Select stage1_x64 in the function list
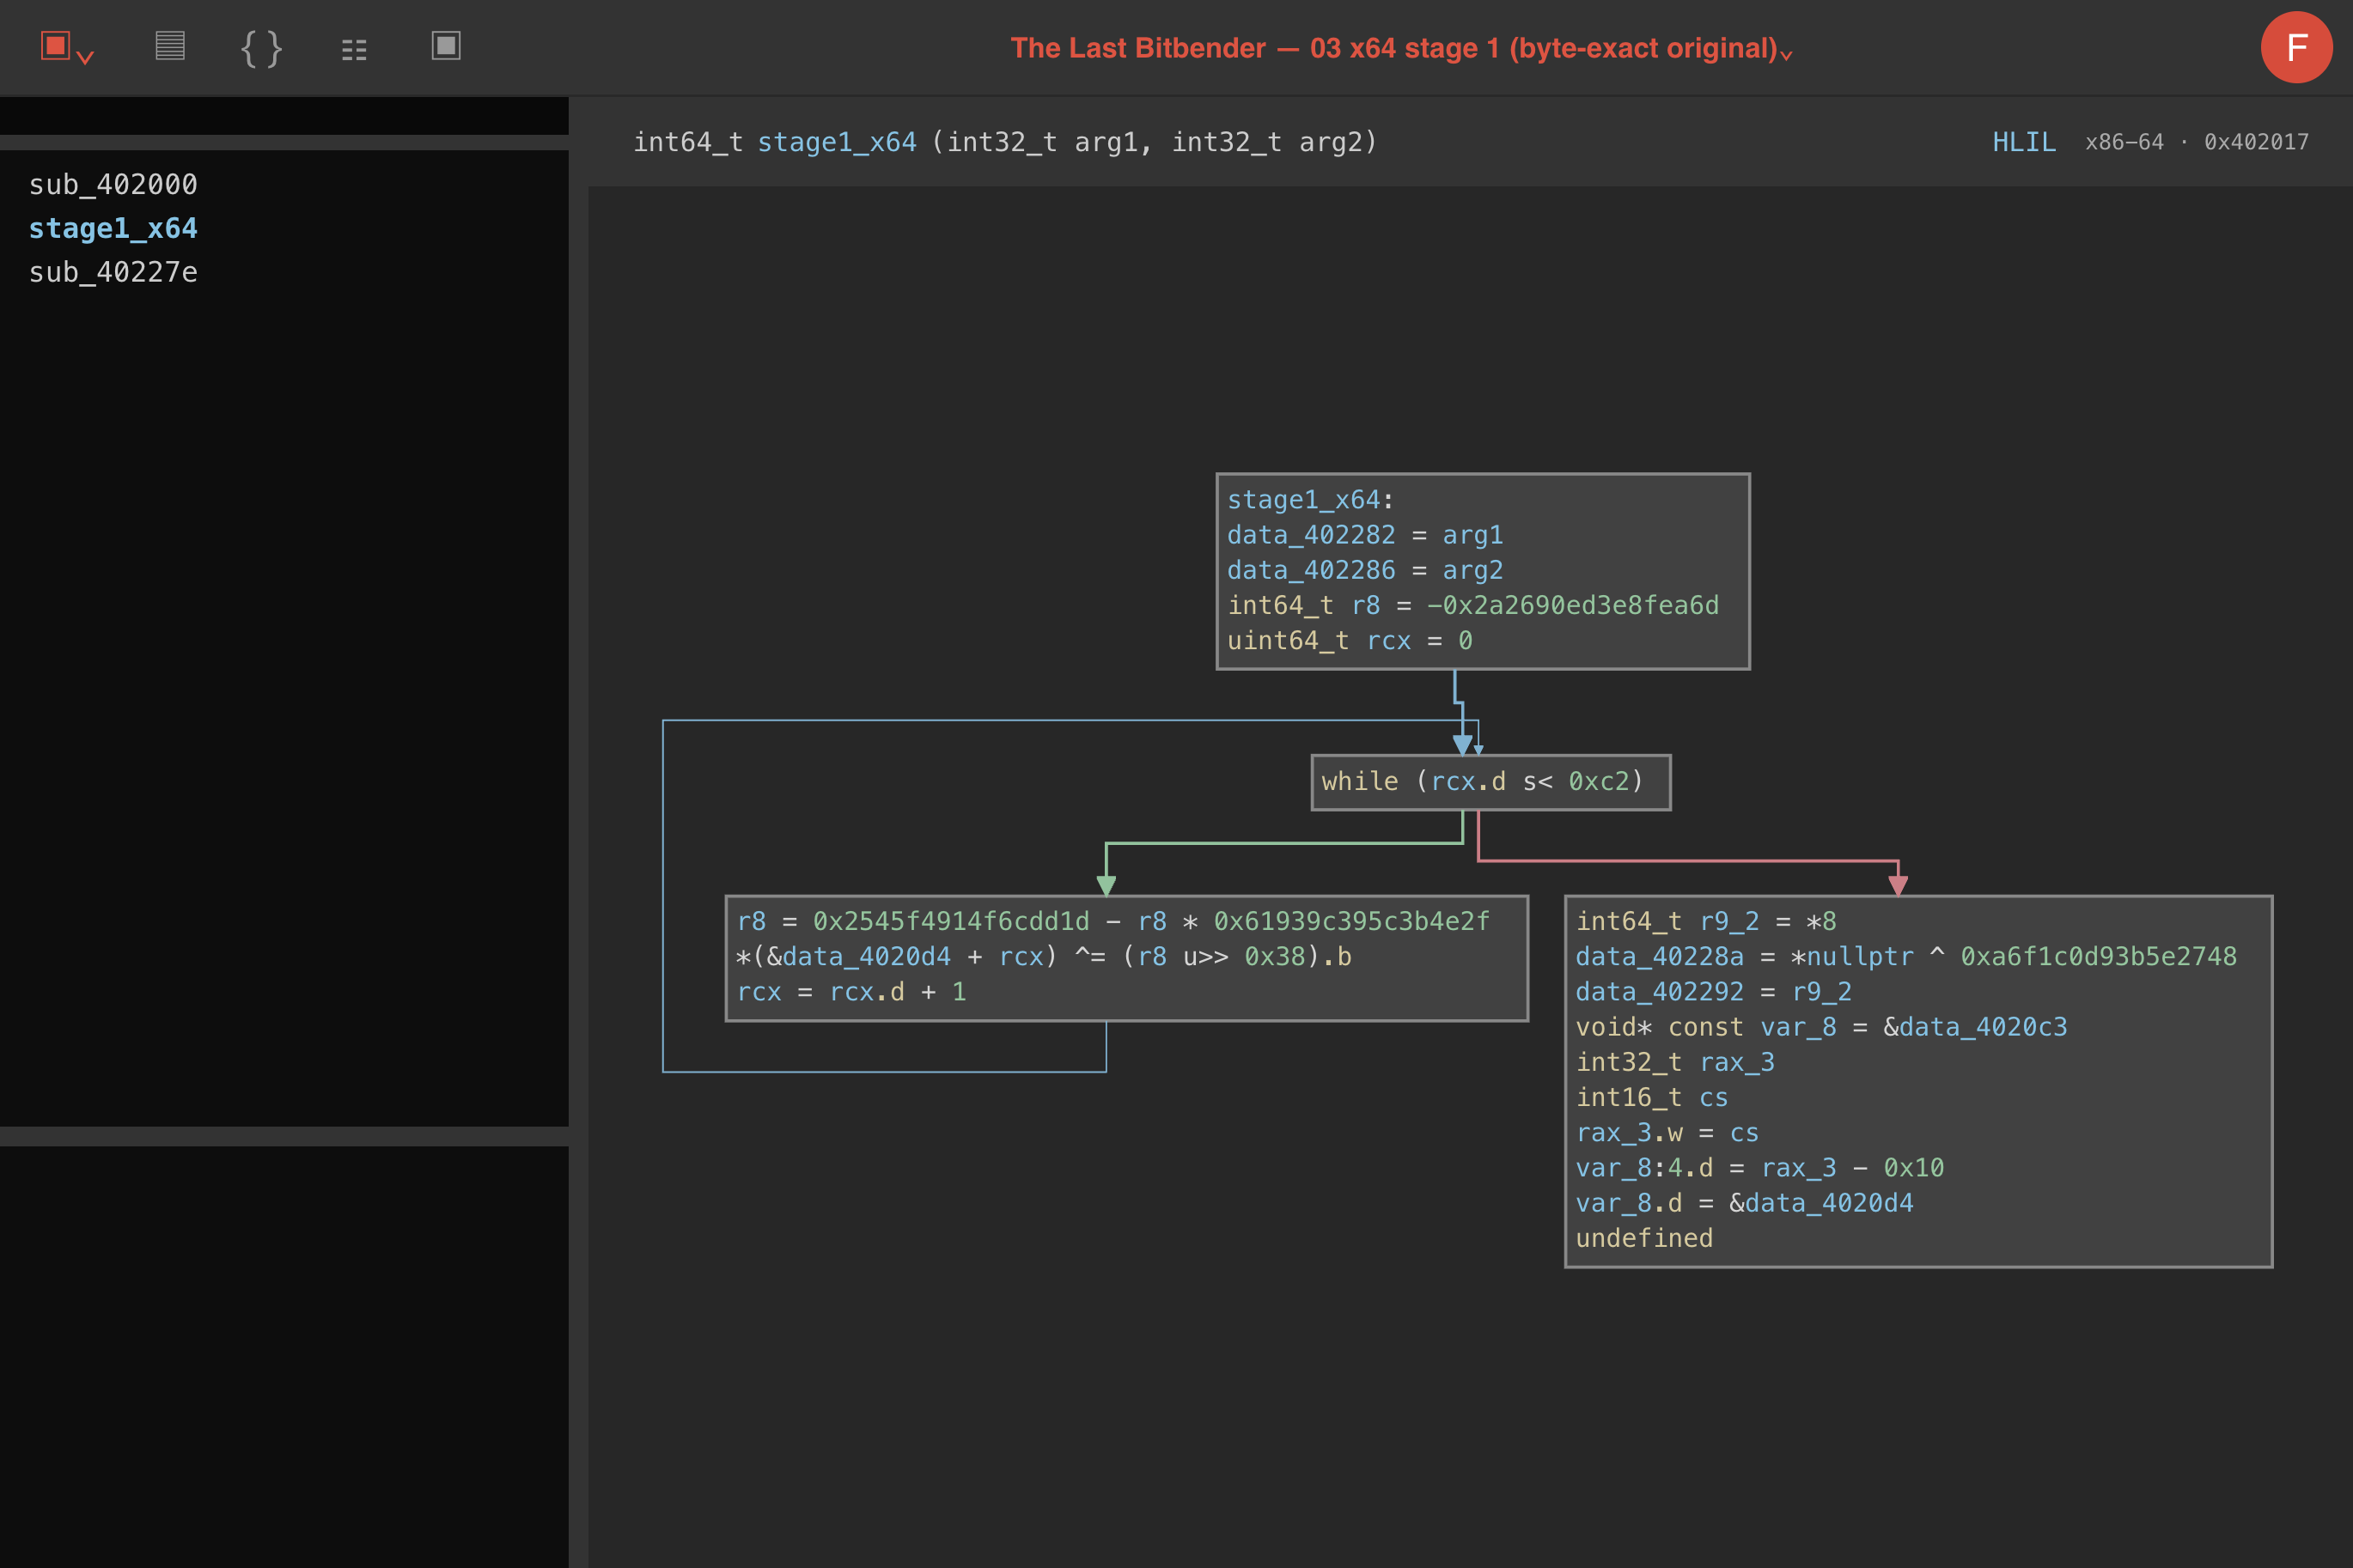The image size is (2353, 1568). click(x=113, y=228)
